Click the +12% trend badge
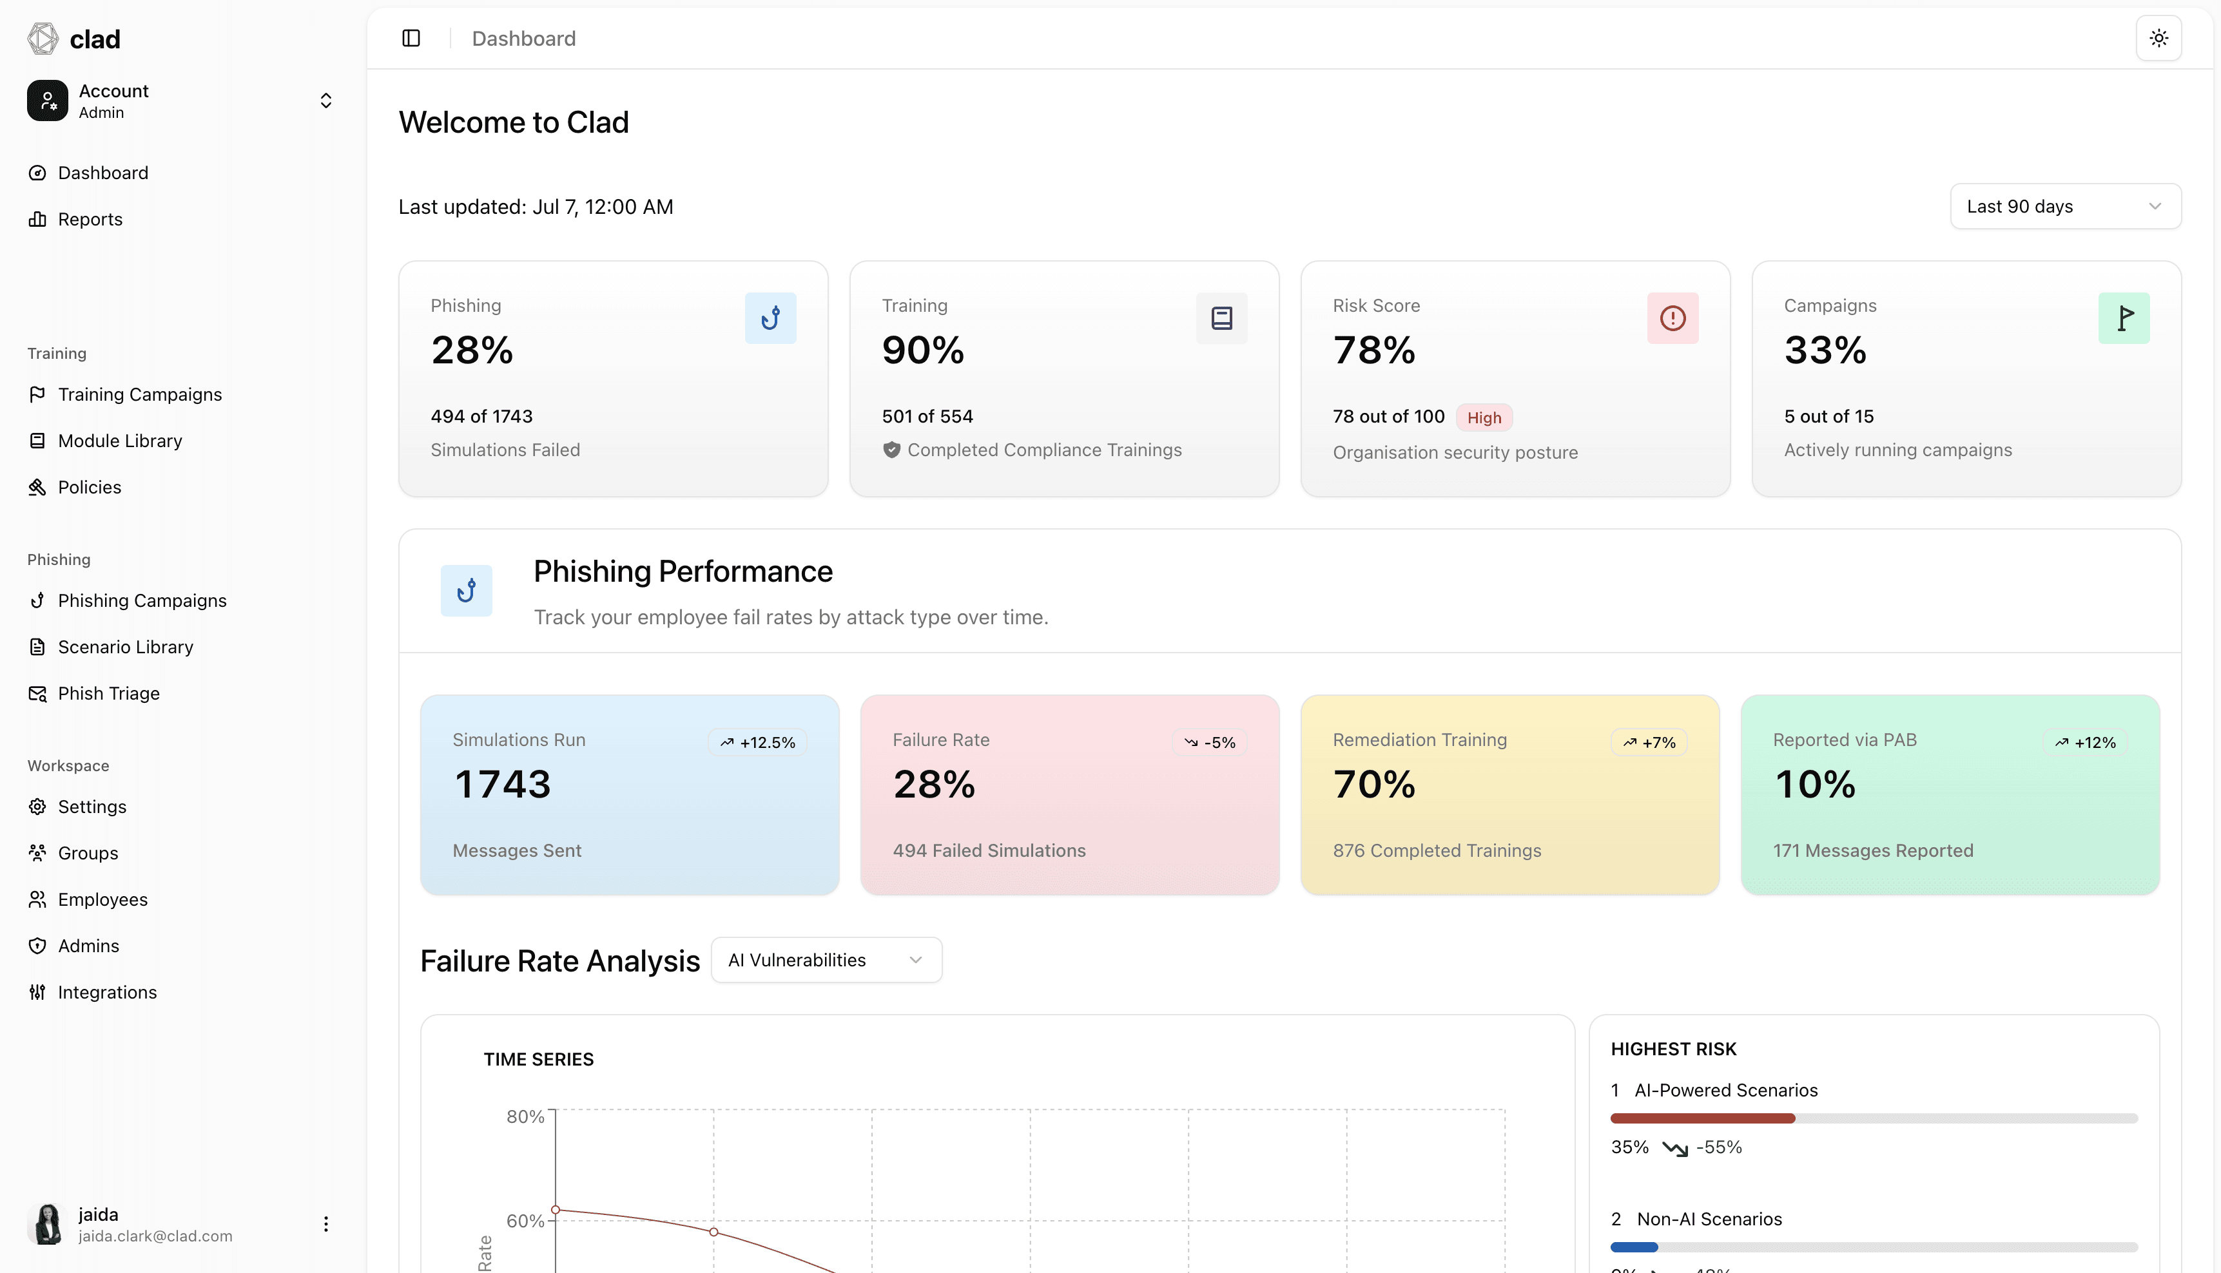The image size is (2221, 1273). (2086, 742)
